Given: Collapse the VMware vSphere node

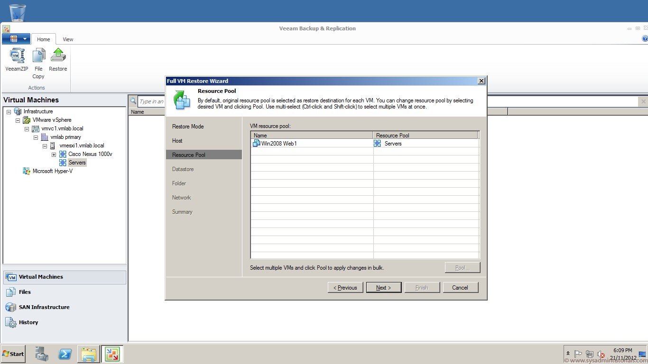Looking at the screenshot, I should [18, 120].
